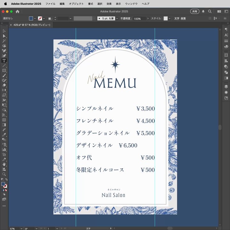Open brush definition dropdown beside 5 pt. 丸筆

click(x=117, y=19)
